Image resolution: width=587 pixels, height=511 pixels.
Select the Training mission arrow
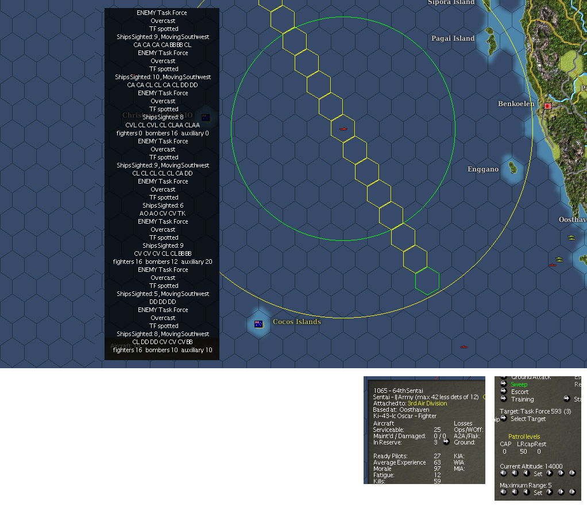(504, 399)
